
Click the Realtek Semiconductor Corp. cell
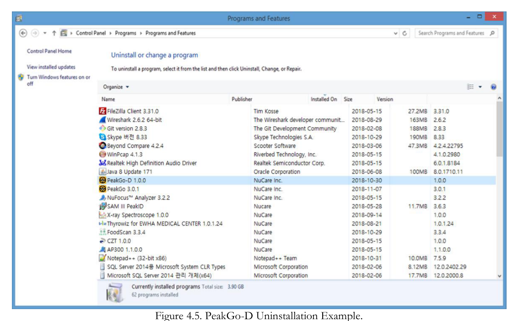click(x=289, y=163)
